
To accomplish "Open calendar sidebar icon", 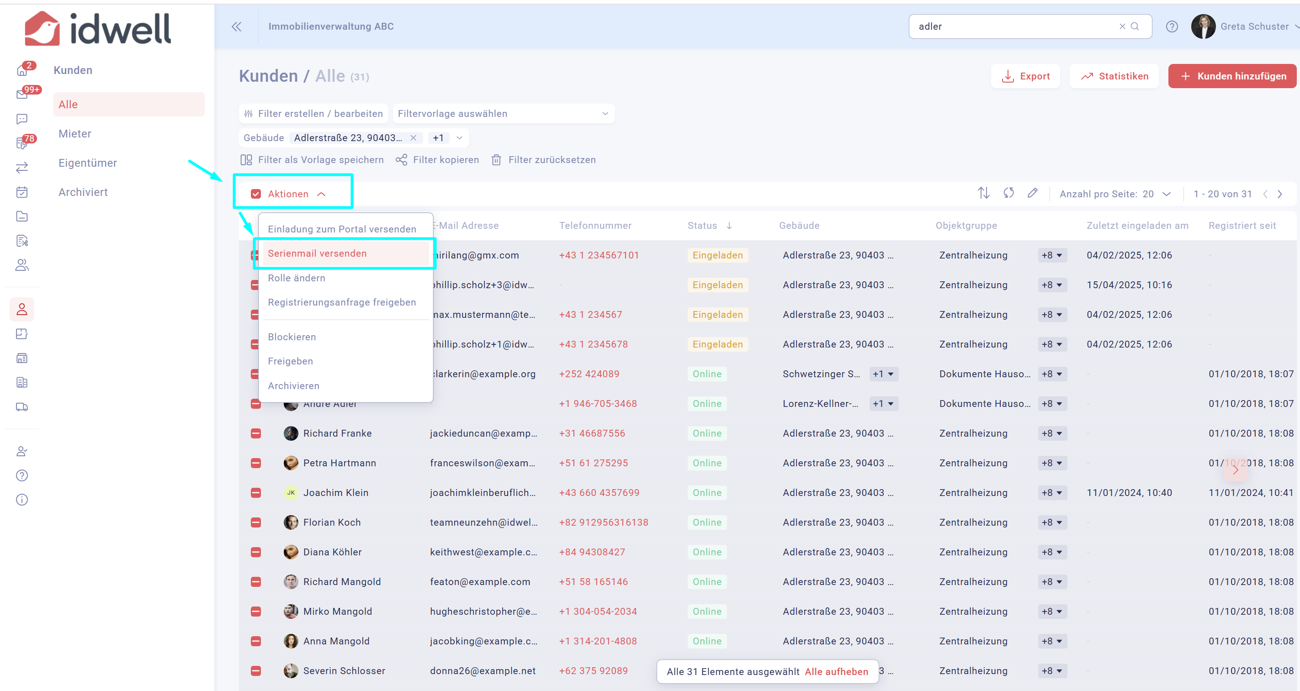I will (22, 192).
